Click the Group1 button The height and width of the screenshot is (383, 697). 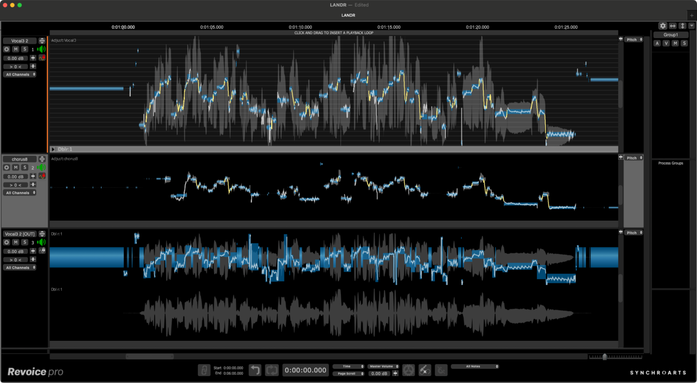pyautogui.click(x=671, y=35)
